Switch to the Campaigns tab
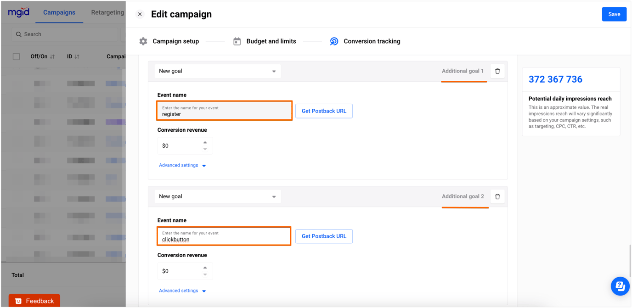 (x=59, y=13)
